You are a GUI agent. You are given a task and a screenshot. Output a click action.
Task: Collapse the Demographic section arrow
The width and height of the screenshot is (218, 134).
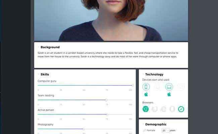pos(143,124)
